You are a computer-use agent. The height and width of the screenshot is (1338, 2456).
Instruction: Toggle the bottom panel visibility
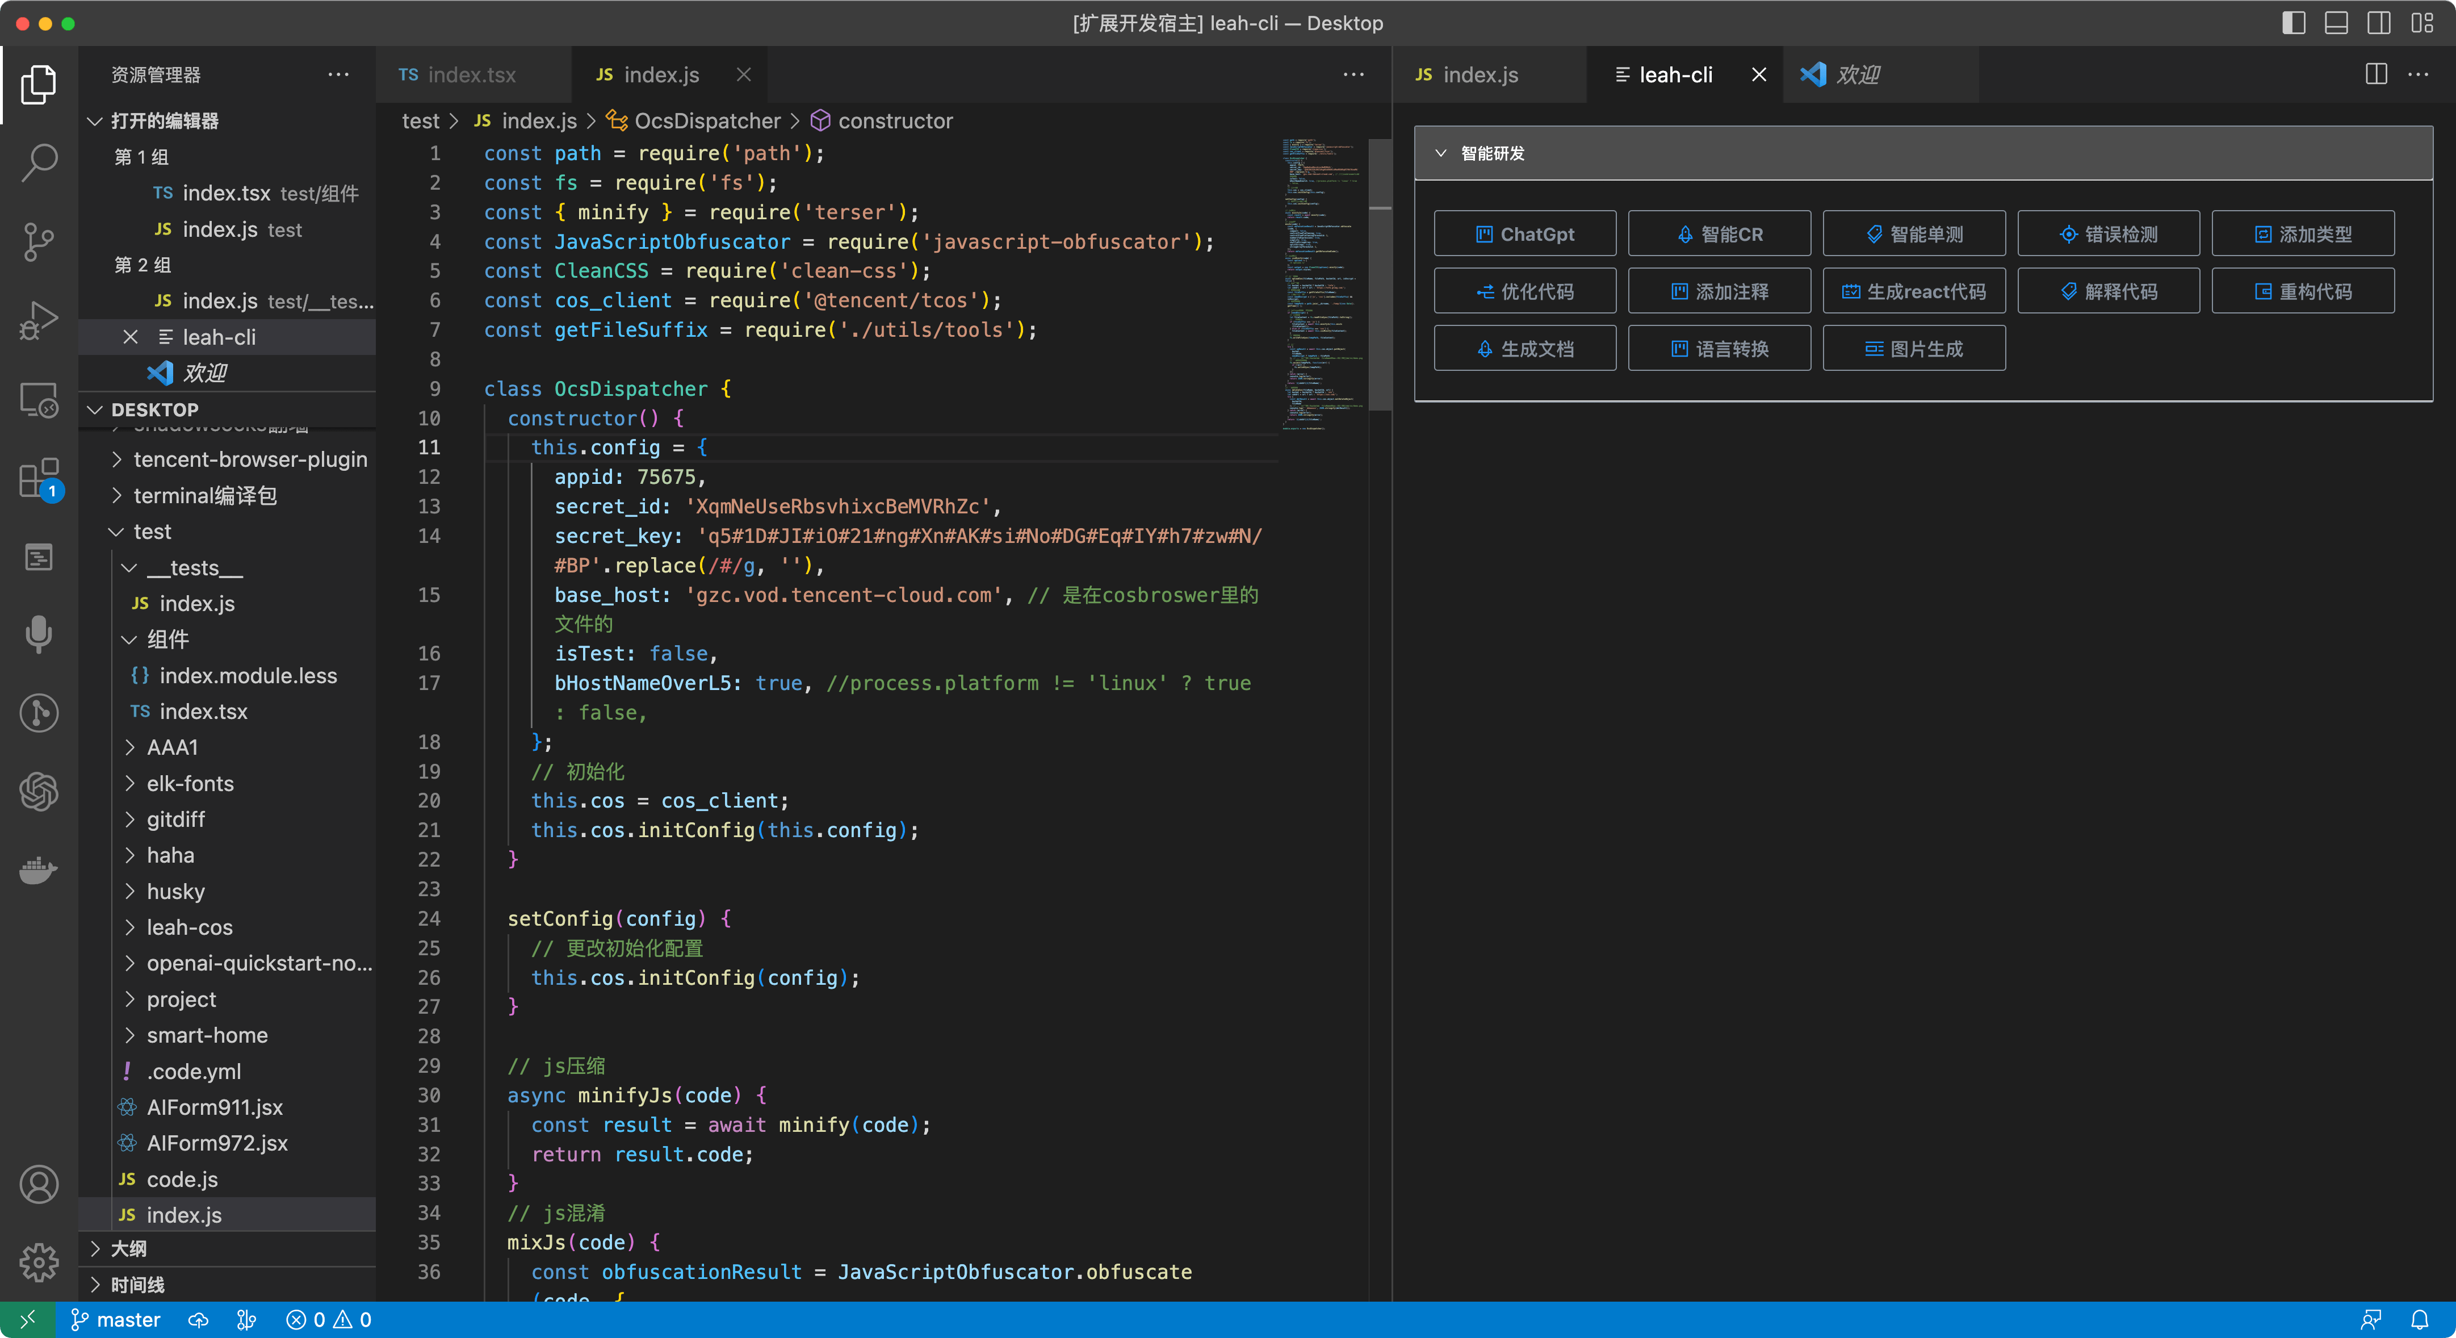tap(2337, 23)
